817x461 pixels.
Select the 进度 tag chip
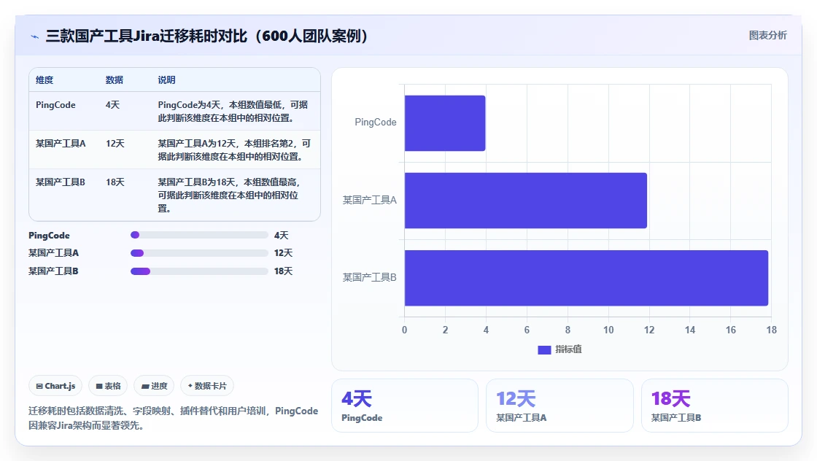pyautogui.click(x=154, y=386)
